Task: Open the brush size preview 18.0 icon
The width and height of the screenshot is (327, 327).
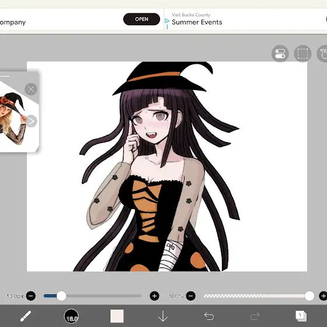Action: coord(71,316)
